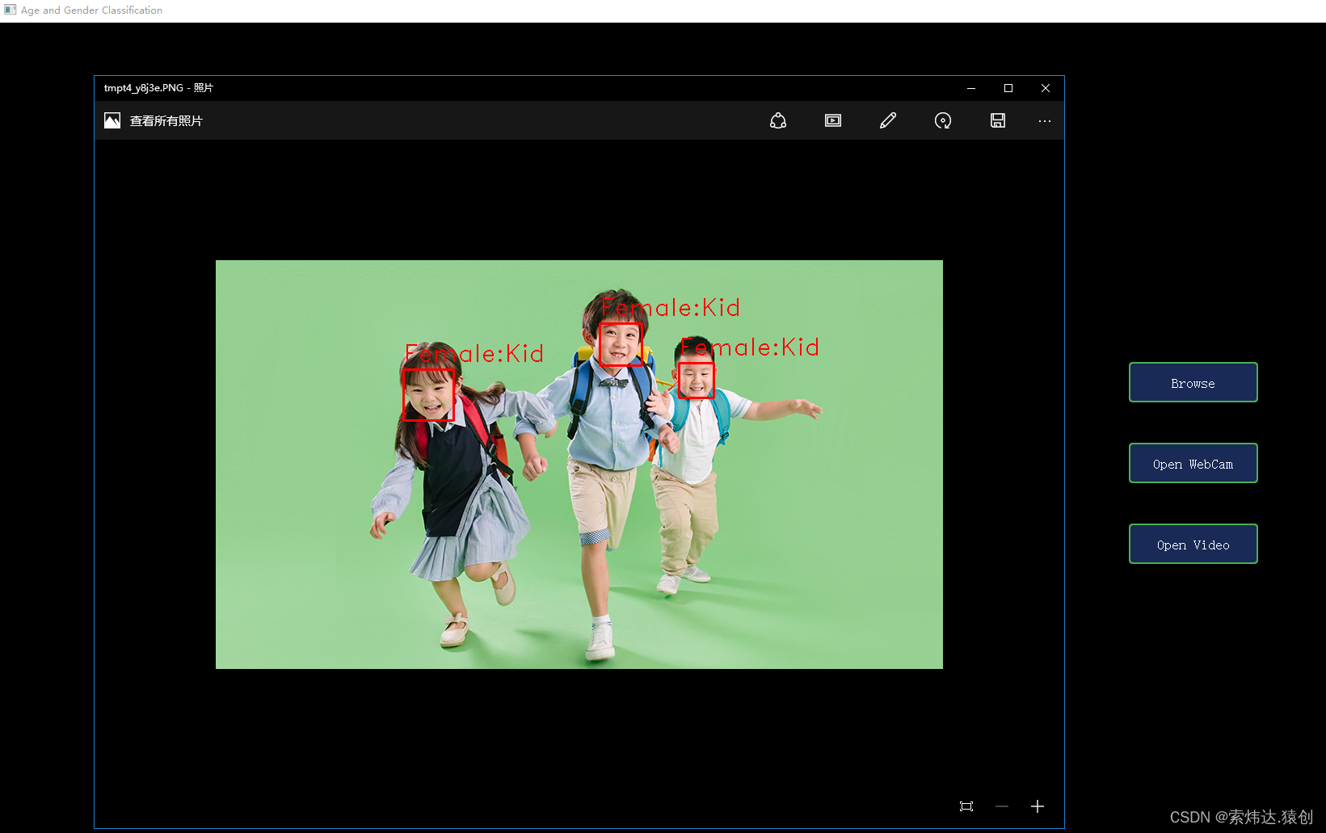This screenshot has height=833, width=1326.
Task: Open the Share options
Action: (x=778, y=120)
